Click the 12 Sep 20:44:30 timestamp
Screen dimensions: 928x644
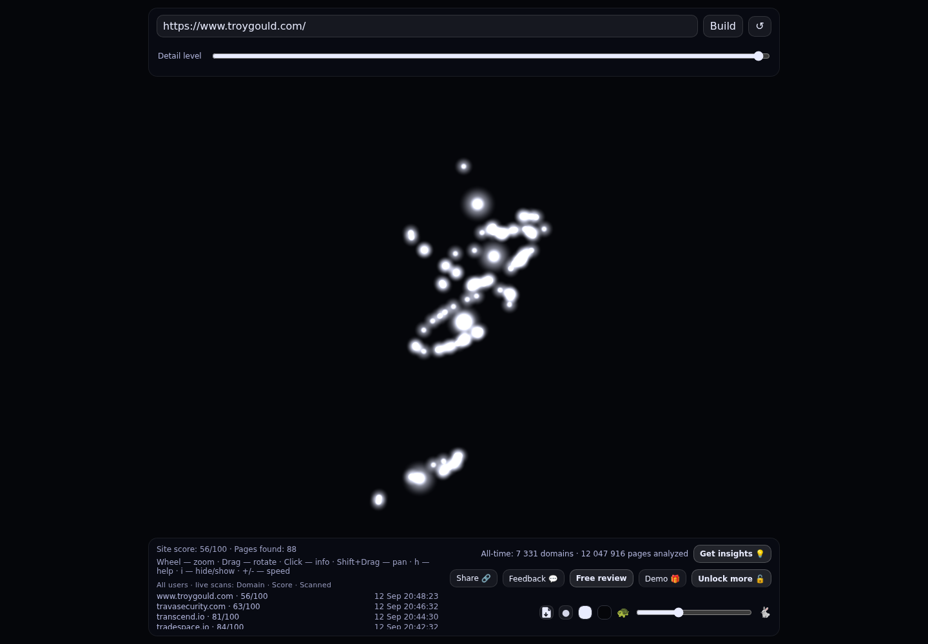tap(406, 617)
